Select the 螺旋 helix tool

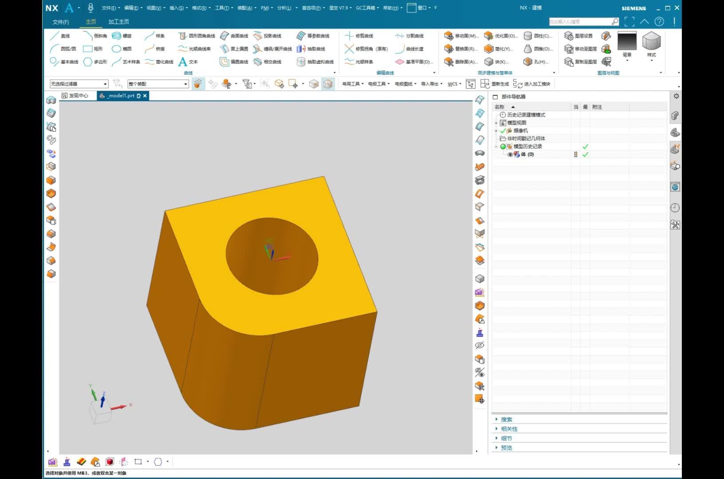click(x=122, y=36)
